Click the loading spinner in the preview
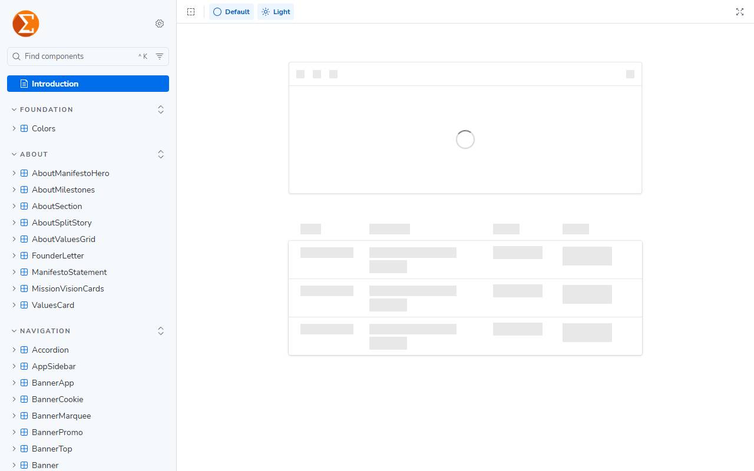The width and height of the screenshot is (754, 471). [x=465, y=140]
